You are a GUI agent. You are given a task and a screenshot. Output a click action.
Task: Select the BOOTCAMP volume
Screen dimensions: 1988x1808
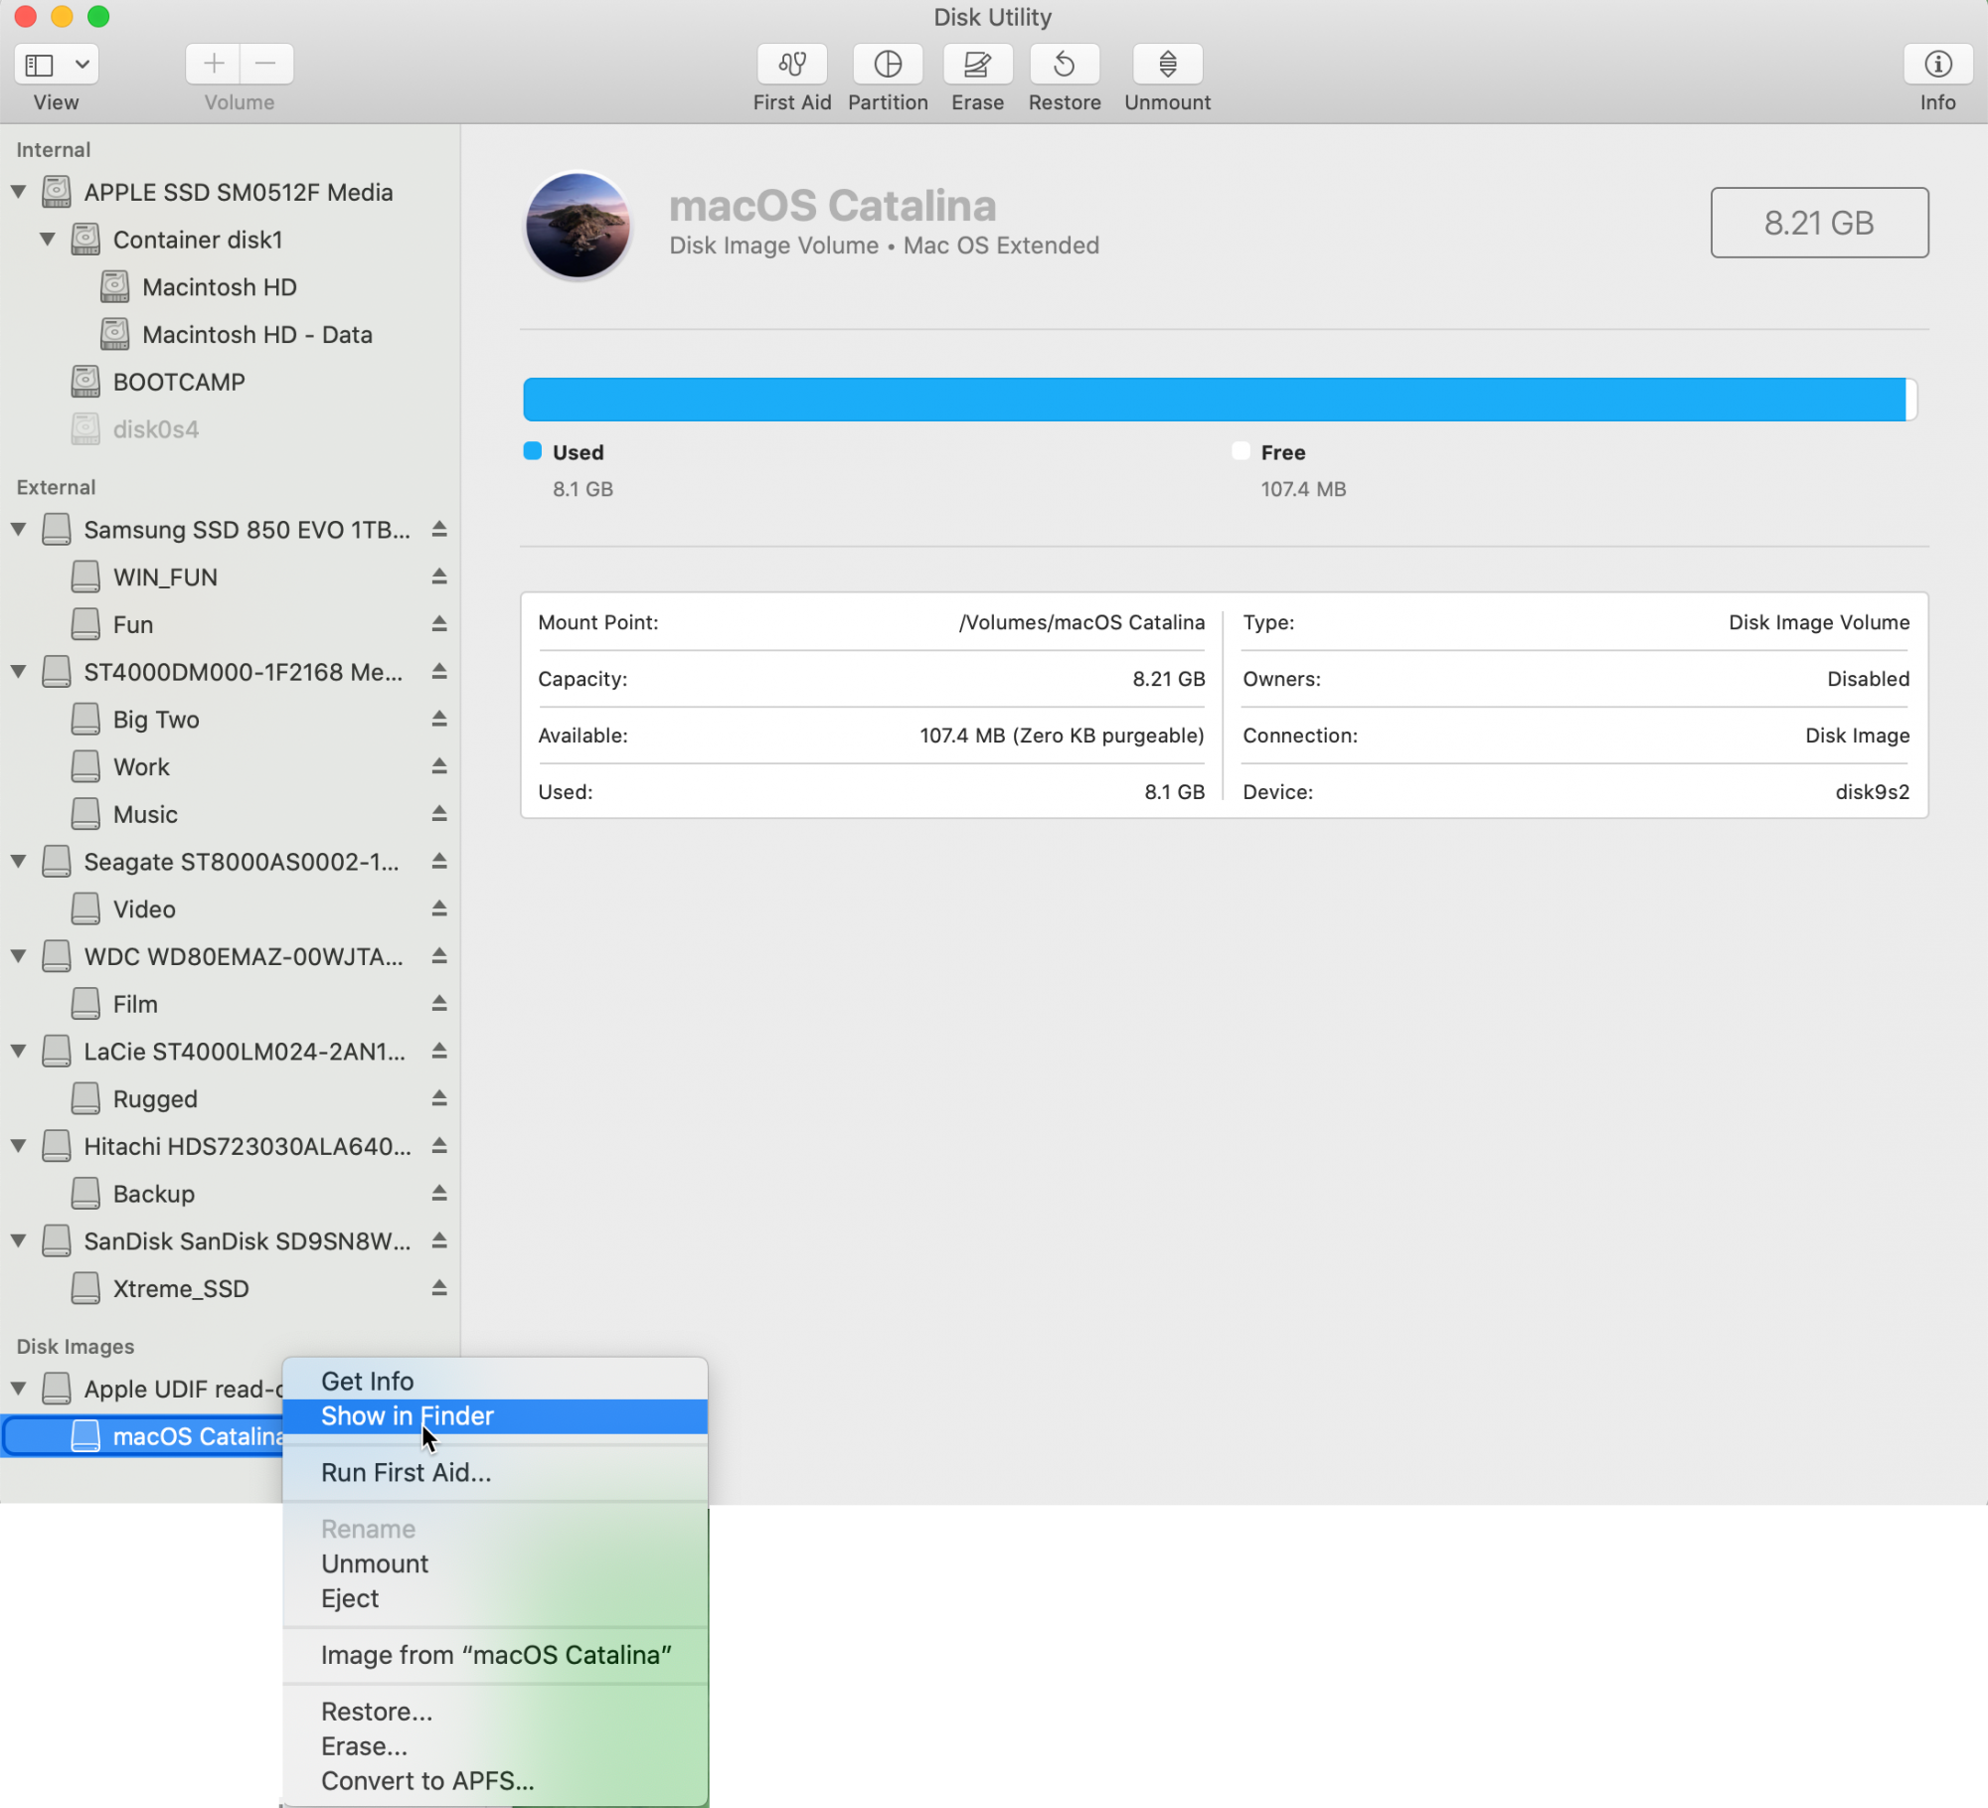[x=230, y=382]
